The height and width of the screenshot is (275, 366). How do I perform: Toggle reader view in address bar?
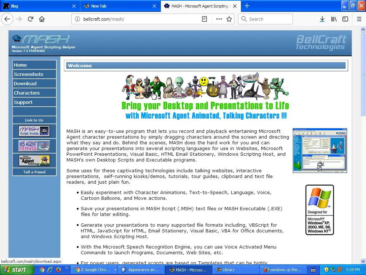(x=204, y=19)
